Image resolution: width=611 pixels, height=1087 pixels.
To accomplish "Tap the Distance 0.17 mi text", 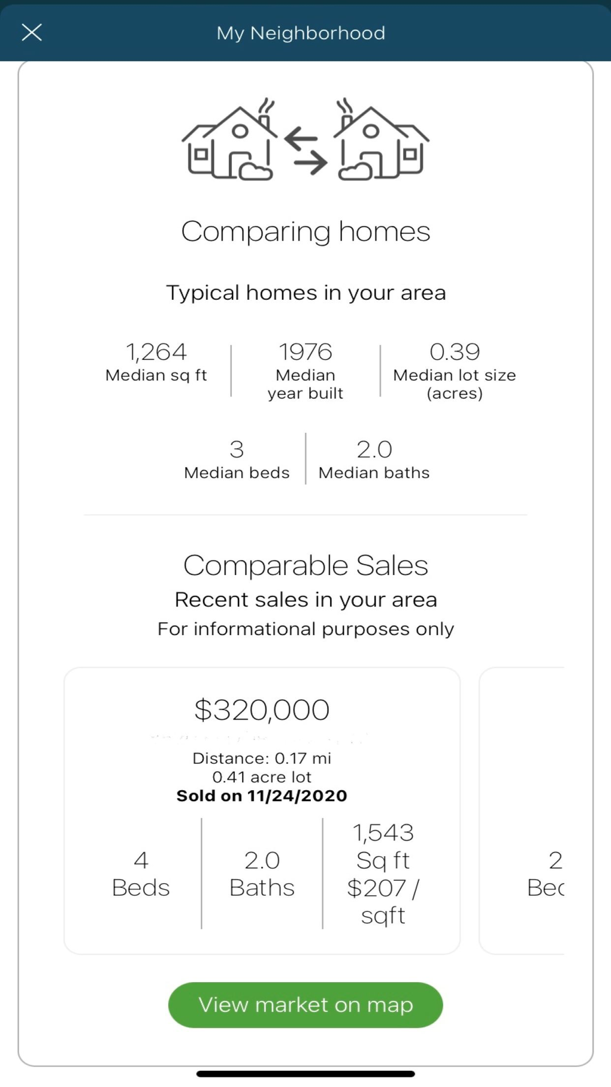I will pos(262,758).
